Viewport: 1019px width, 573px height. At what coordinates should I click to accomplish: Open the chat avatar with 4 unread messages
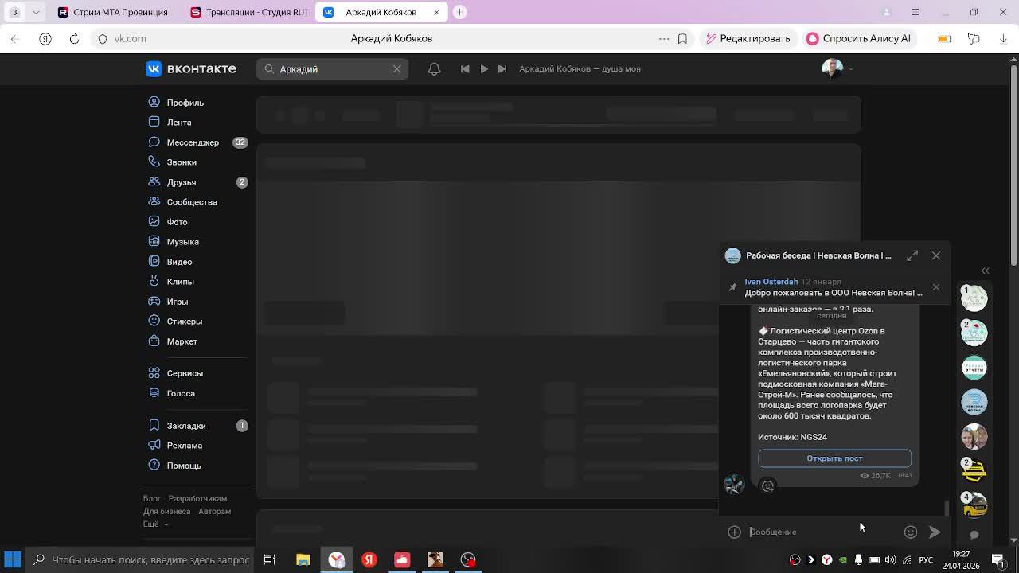pos(974,504)
